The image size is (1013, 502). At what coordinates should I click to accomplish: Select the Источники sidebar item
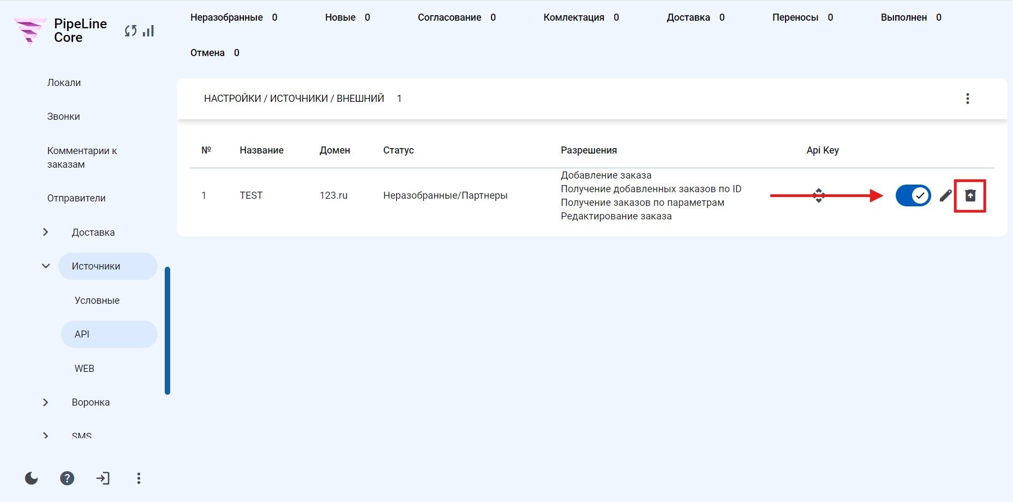coord(108,266)
